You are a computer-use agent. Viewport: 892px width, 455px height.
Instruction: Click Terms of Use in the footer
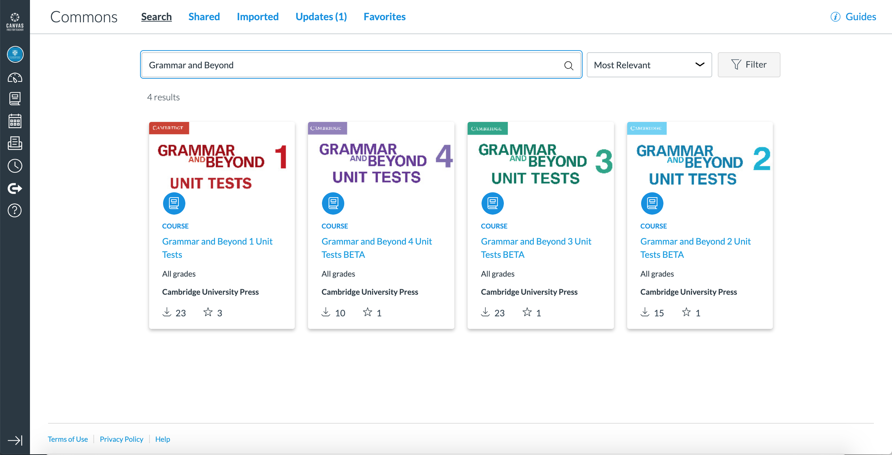[x=68, y=439]
